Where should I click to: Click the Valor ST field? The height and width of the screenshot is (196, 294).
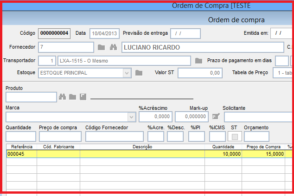[200, 73]
